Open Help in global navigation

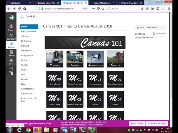(x=11, y=70)
